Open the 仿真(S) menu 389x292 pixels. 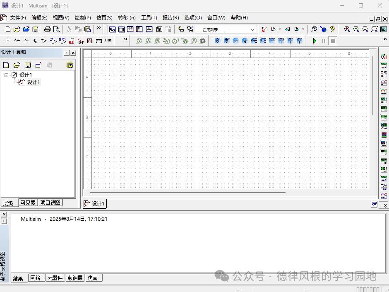[x=104, y=18]
